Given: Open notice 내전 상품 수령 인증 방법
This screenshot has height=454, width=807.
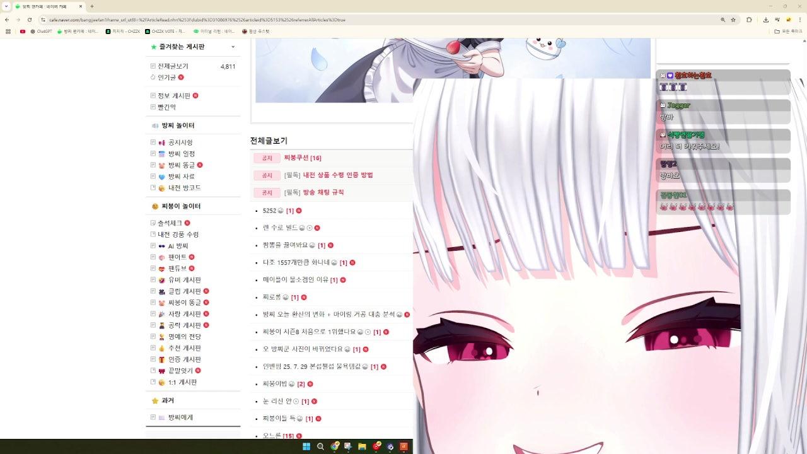Looking at the screenshot, I should [x=338, y=175].
